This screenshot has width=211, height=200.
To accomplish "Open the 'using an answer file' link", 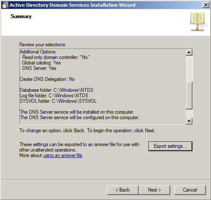I will 63,155.
